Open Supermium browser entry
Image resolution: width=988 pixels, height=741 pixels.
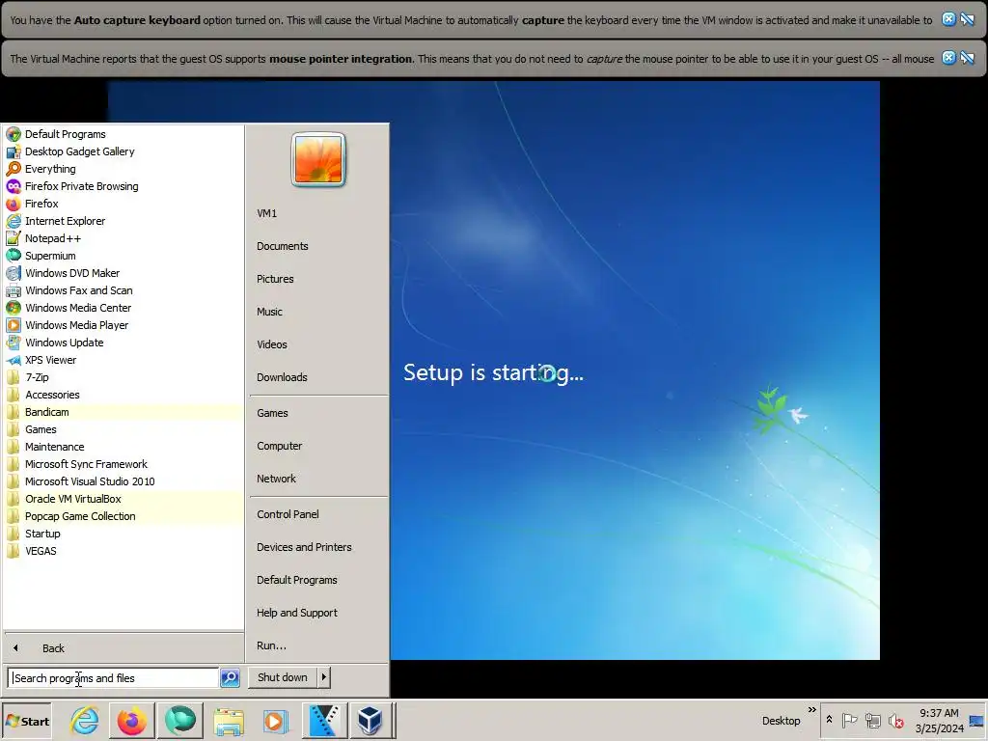tap(123, 256)
